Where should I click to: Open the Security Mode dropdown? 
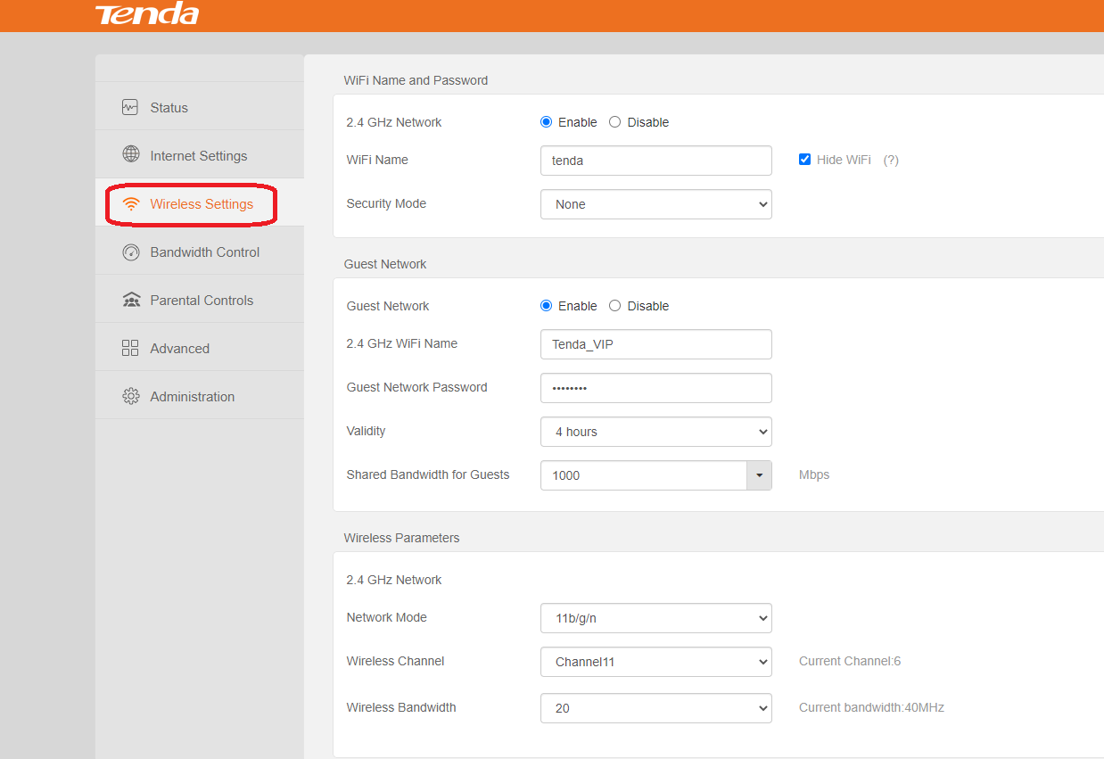pyautogui.click(x=655, y=204)
